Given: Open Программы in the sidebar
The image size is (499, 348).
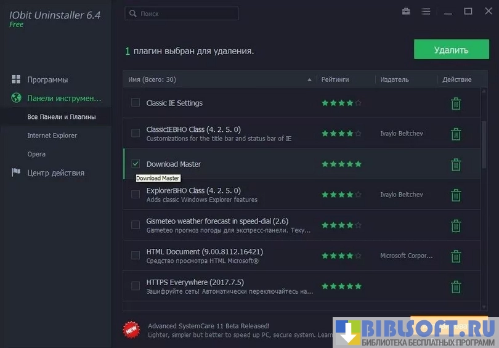Looking at the screenshot, I should [x=47, y=79].
